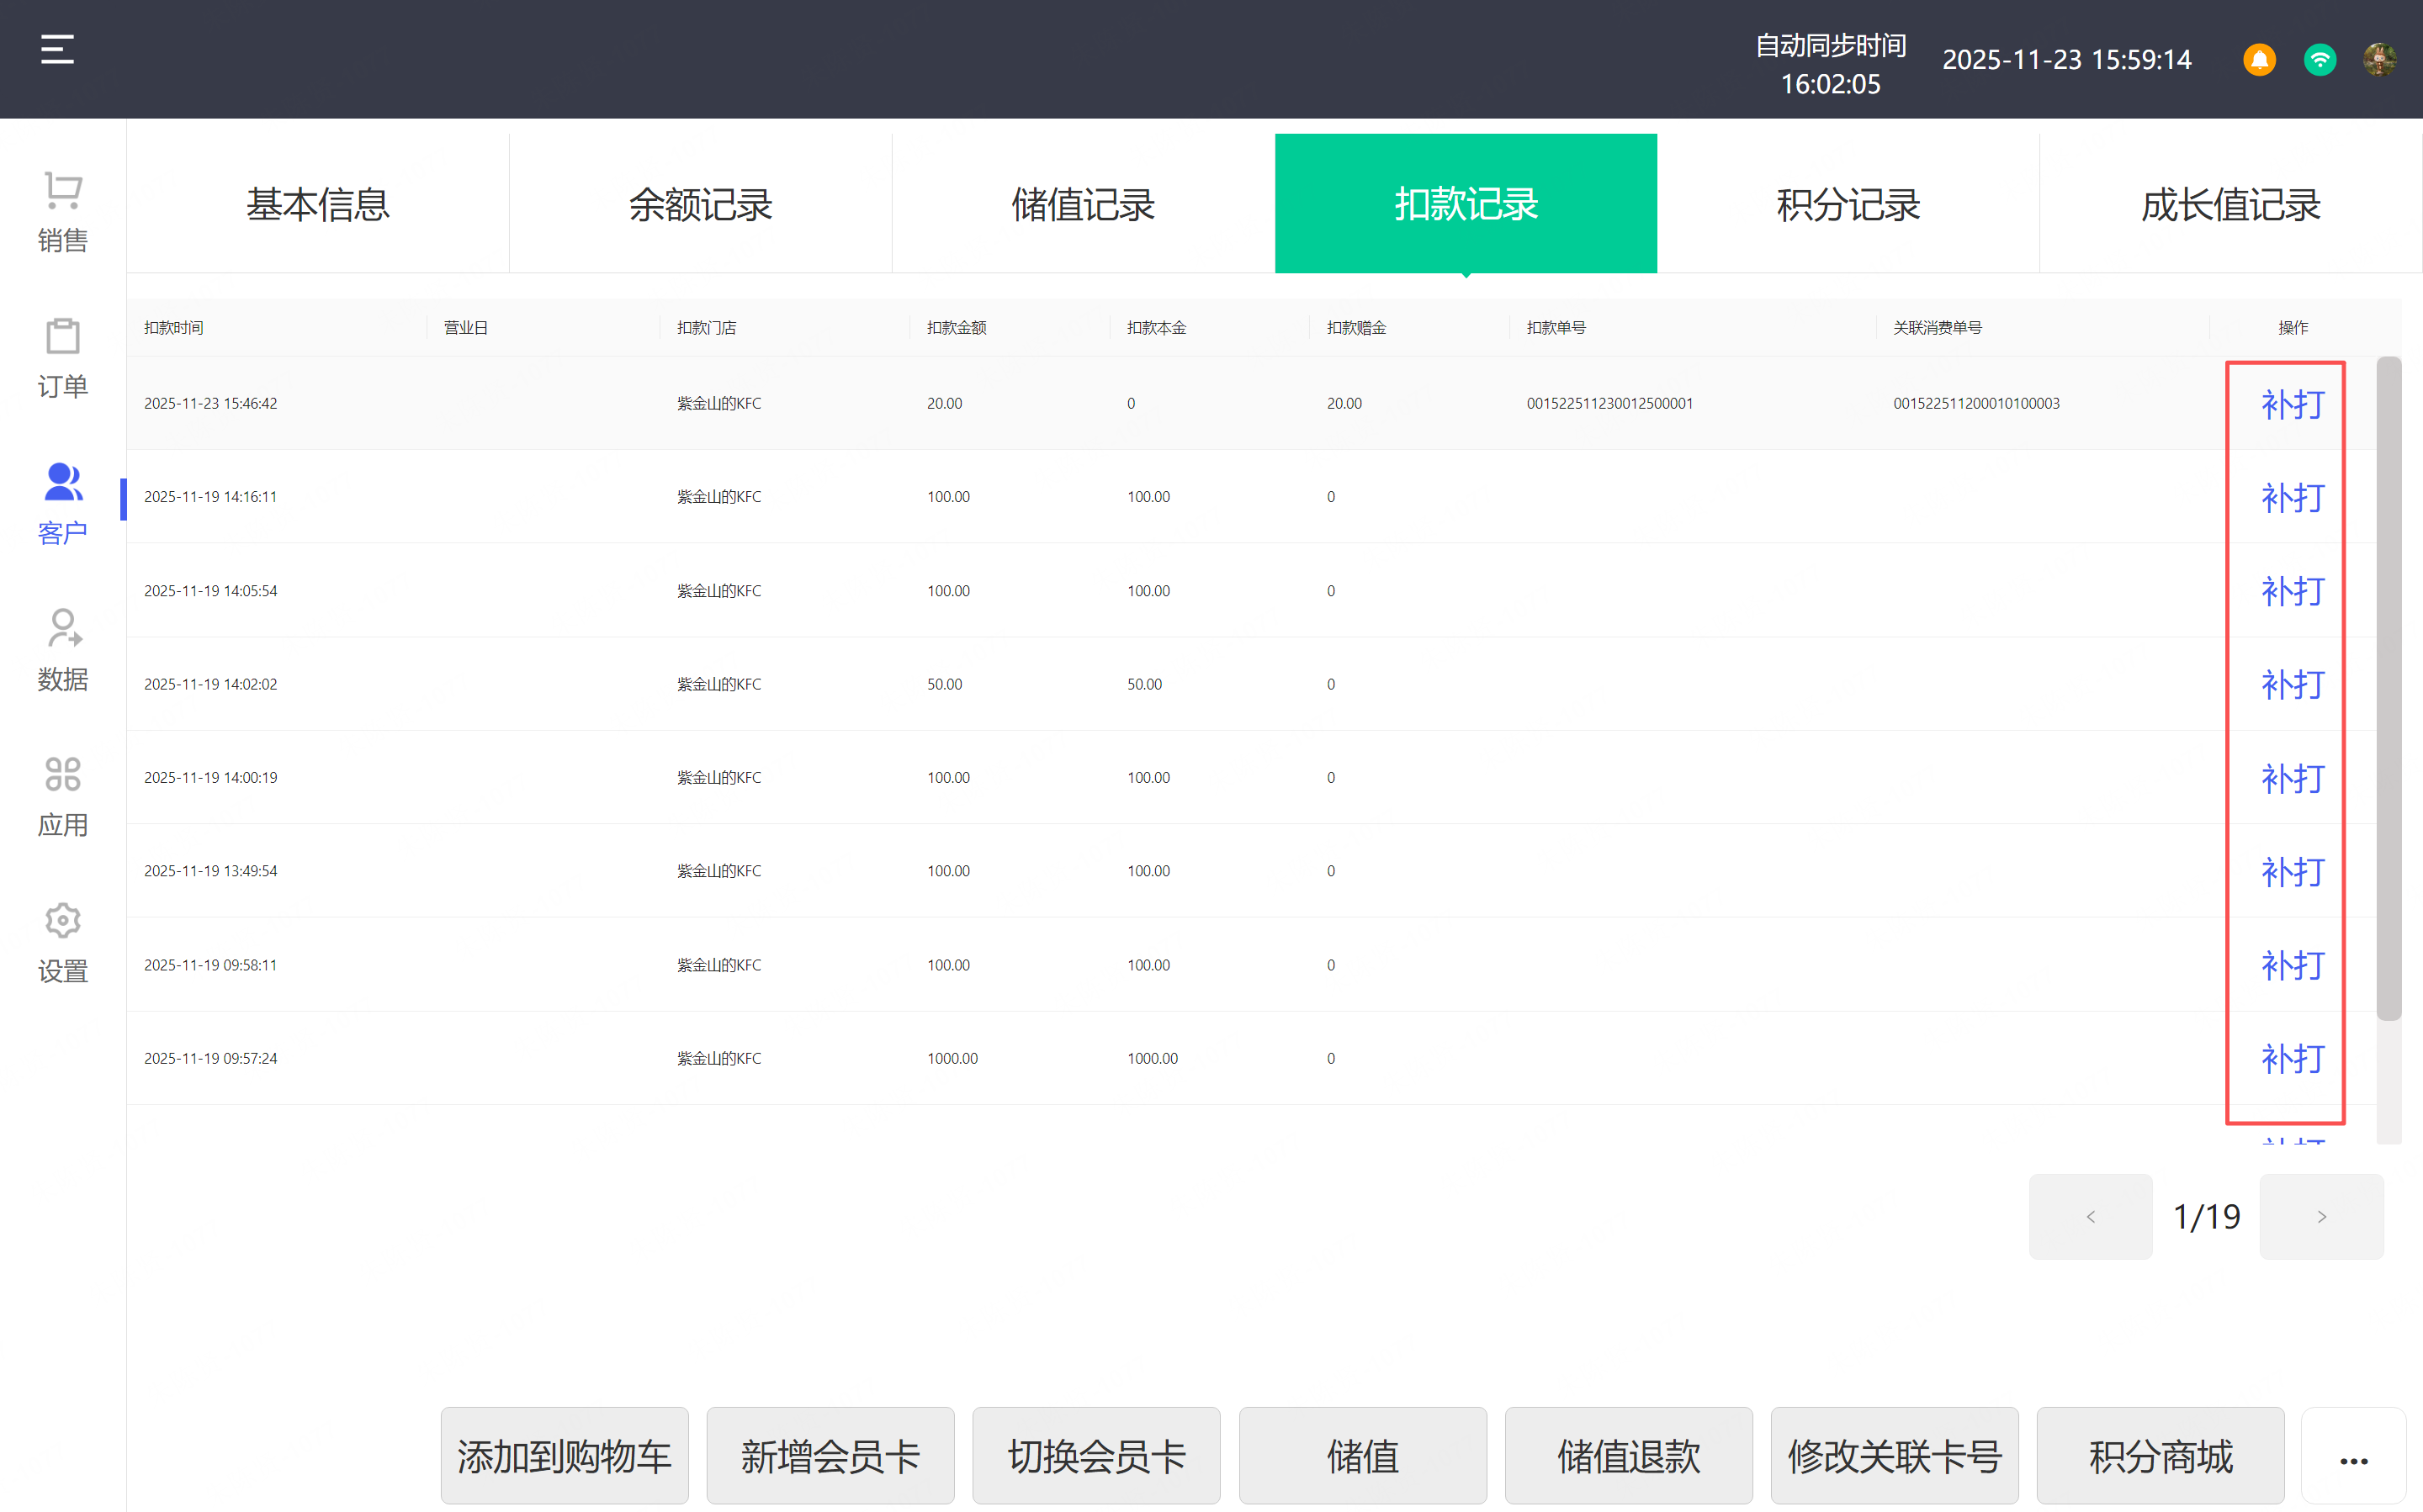Screen dimensions: 2423x1512
Task: Go to 销售 sales cart icon
Action: point(62,210)
